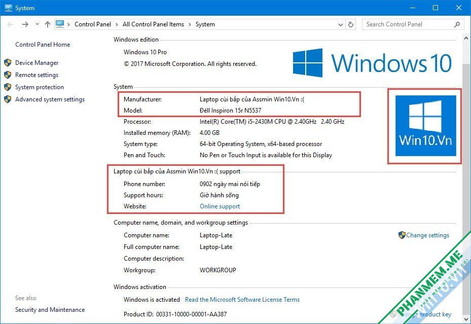Click the 'WORKGROUP' workgroup value
The image size is (471, 324).
(218, 270)
